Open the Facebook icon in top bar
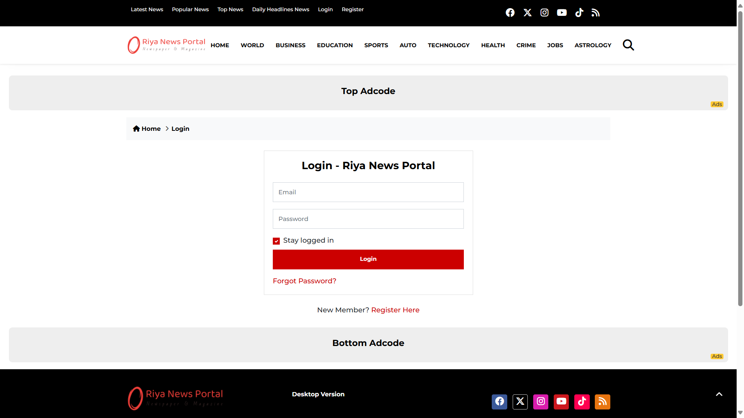 coord(510,13)
